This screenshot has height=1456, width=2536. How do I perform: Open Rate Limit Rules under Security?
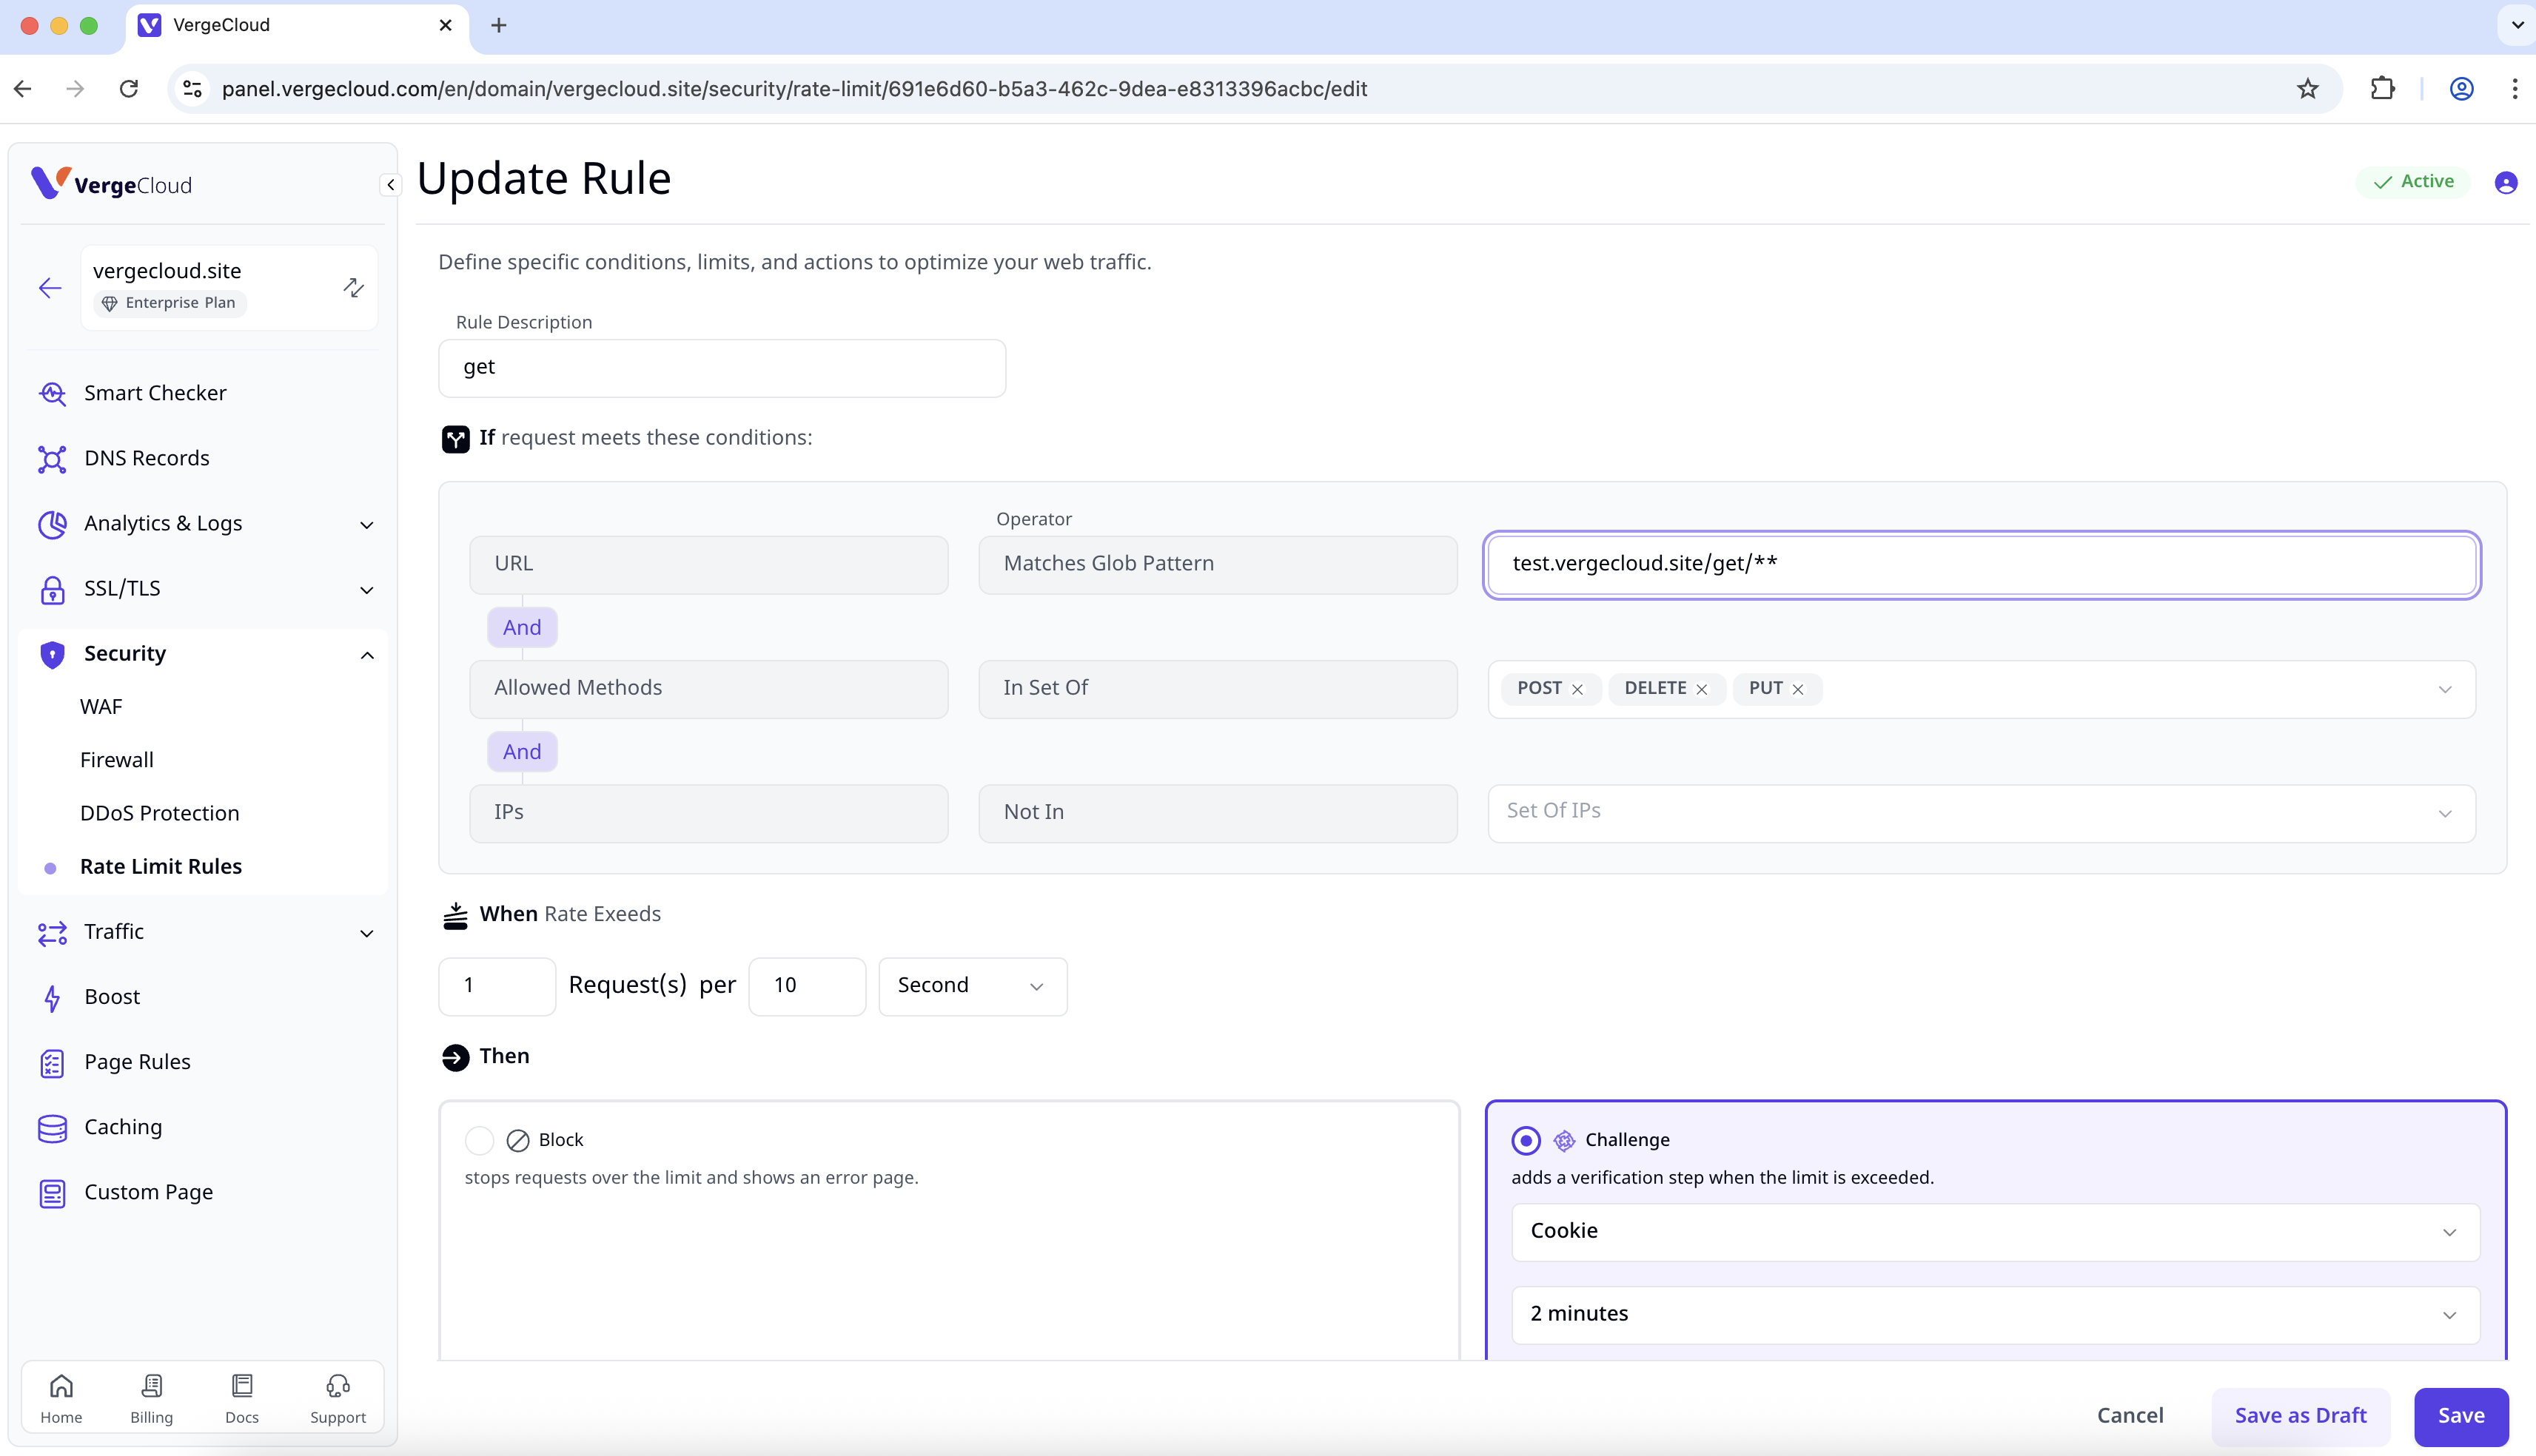pyautogui.click(x=160, y=867)
